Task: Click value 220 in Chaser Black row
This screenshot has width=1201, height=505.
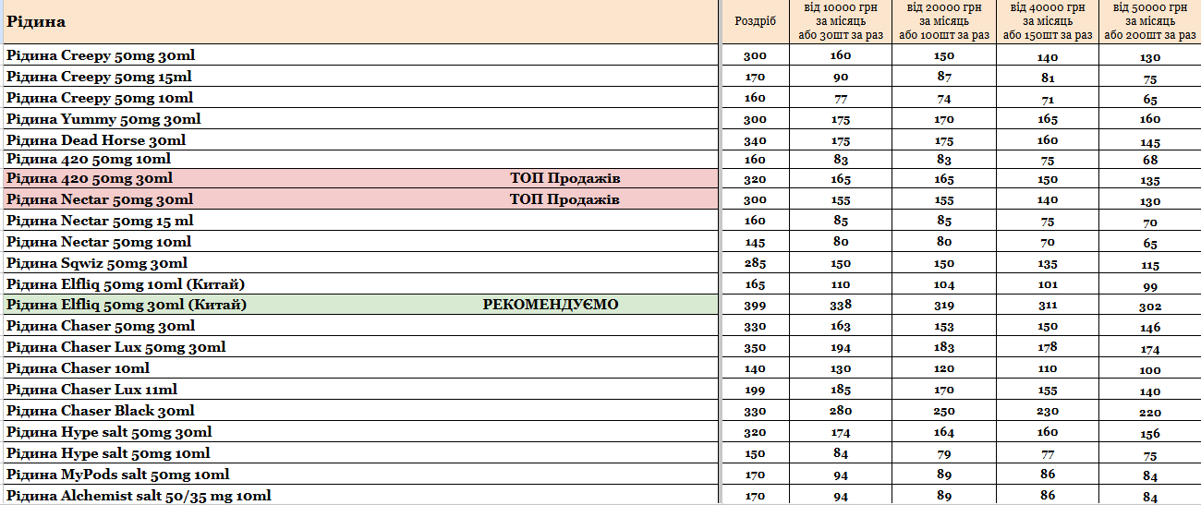Action: pos(1150,412)
